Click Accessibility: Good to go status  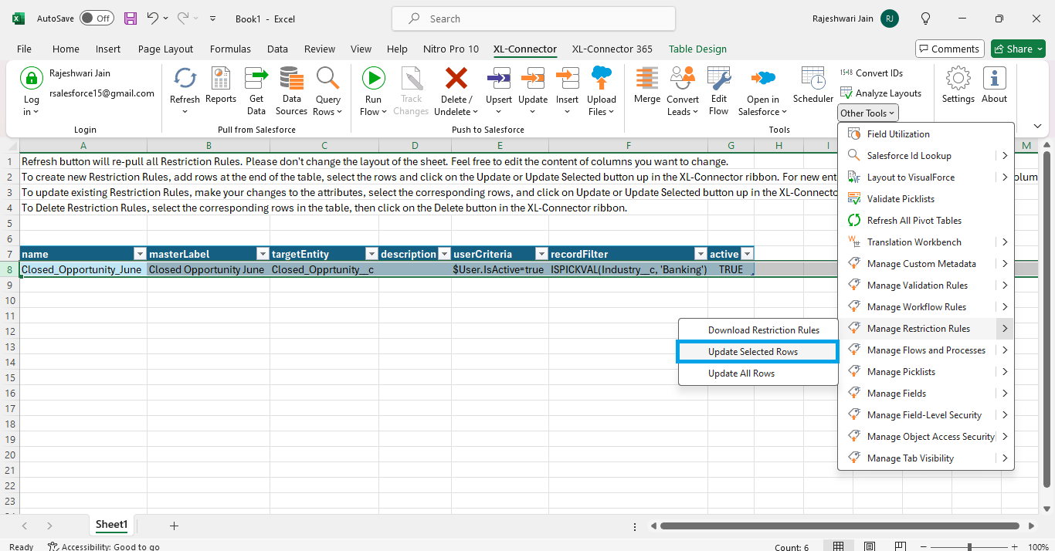[103, 546]
